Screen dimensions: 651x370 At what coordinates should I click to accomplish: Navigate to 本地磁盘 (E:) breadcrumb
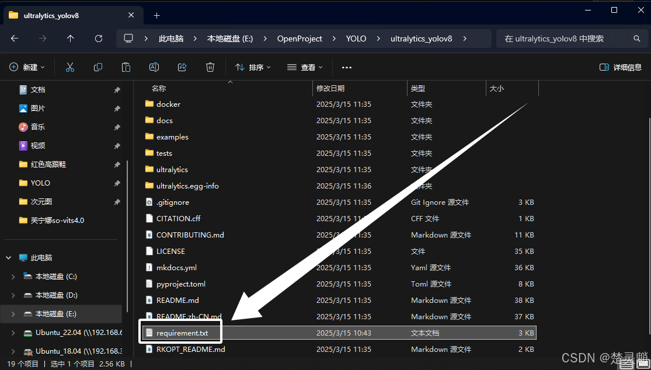tap(230, 39)
